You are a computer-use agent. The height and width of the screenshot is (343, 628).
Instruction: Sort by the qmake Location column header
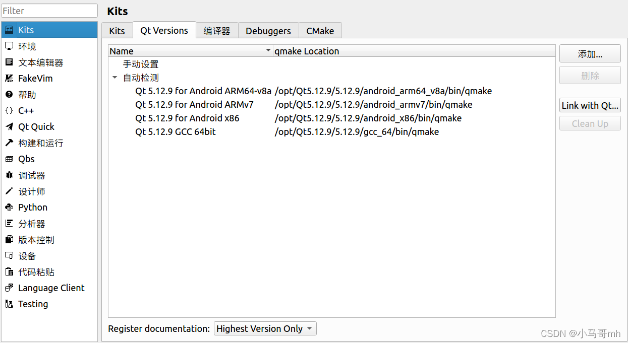(x=414, y=51)
